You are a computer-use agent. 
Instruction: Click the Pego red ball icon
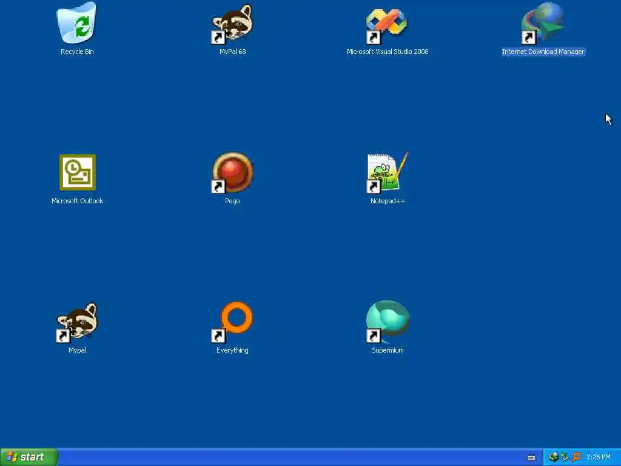pos(232,173)
